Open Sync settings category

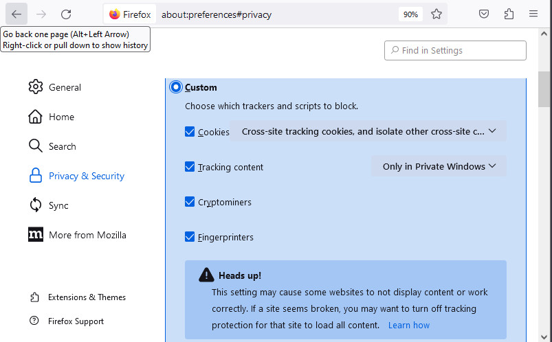point(58,205)
